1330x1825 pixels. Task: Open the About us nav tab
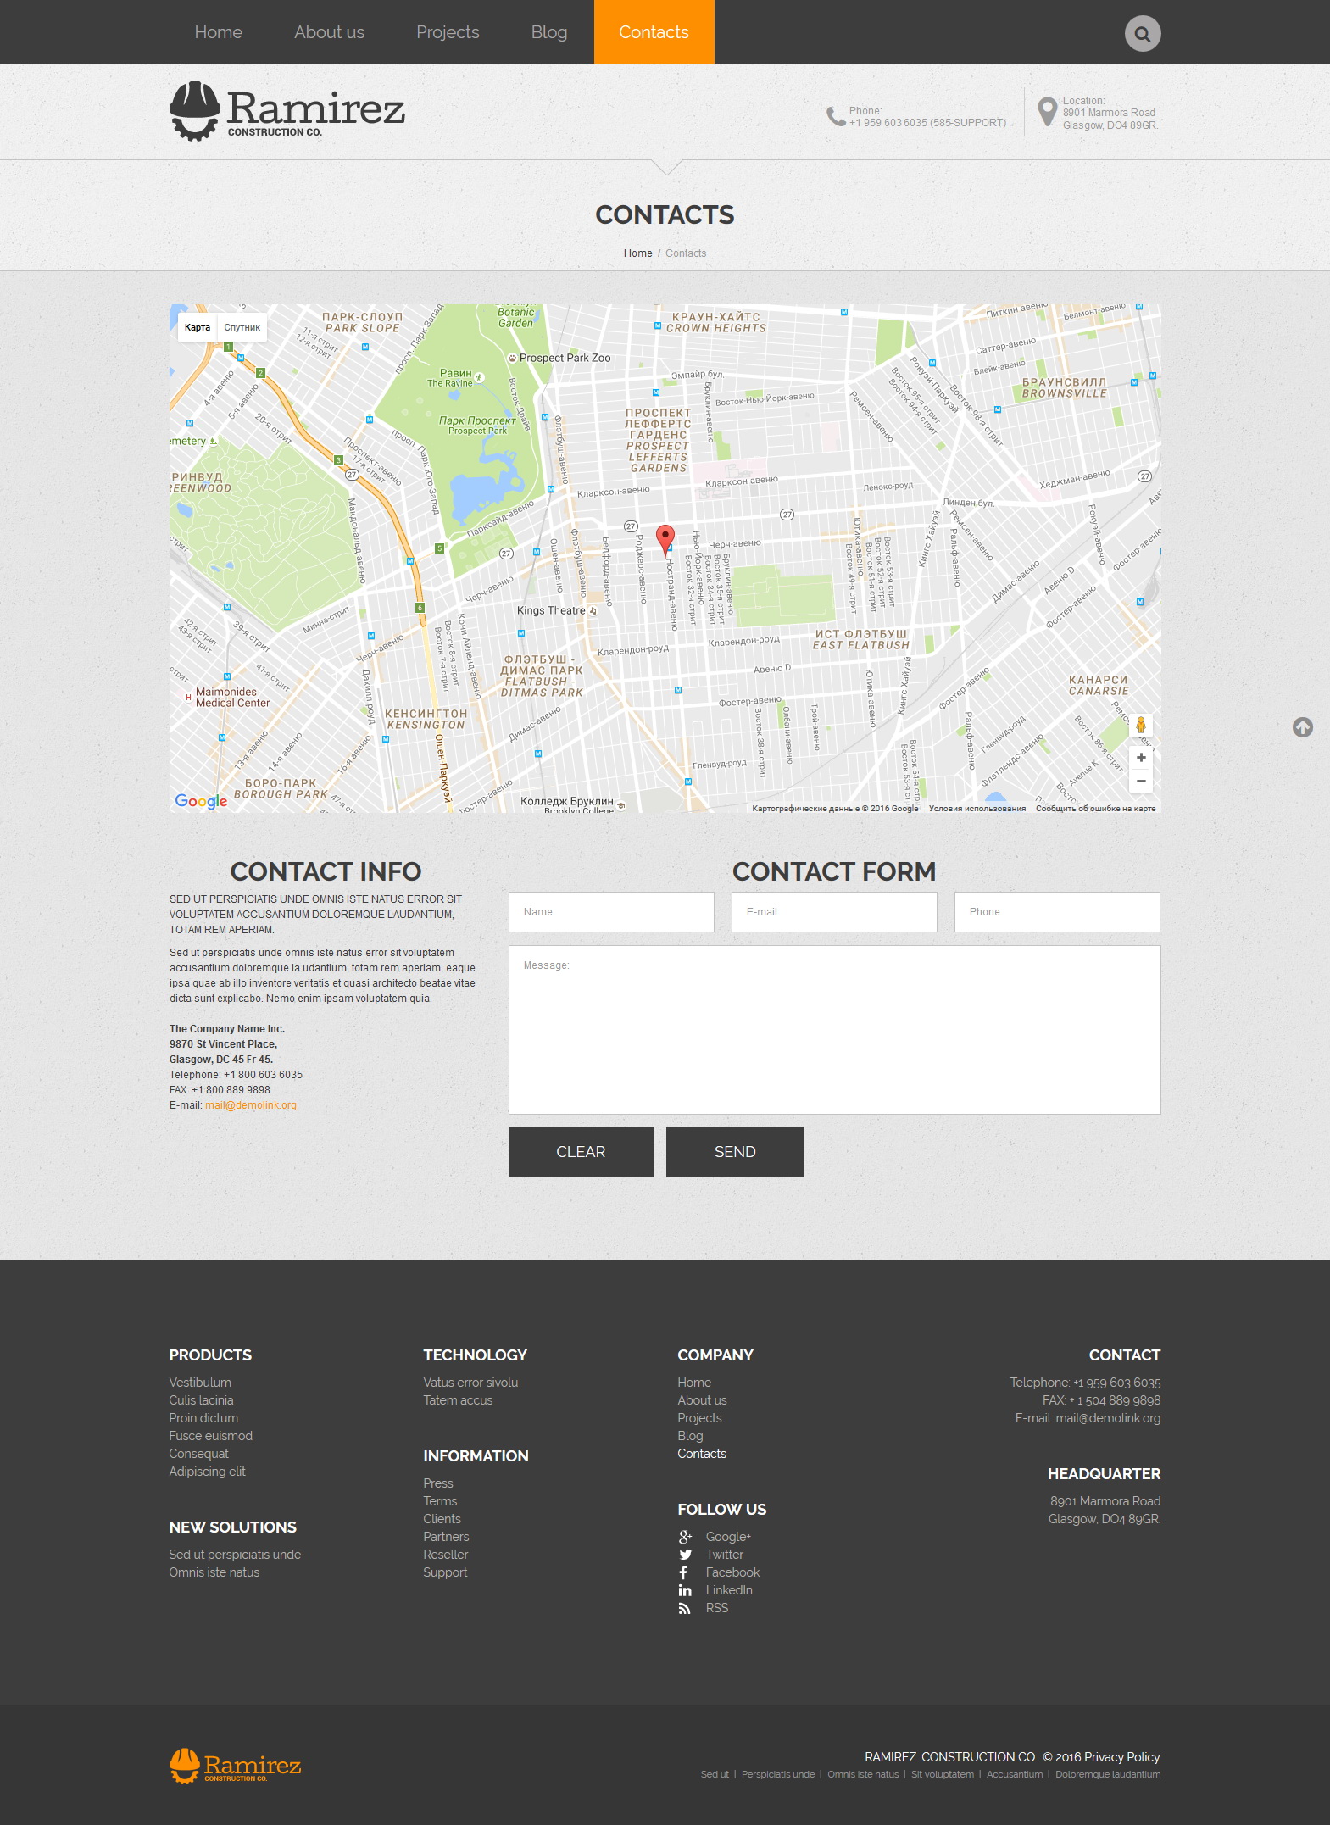329,32
